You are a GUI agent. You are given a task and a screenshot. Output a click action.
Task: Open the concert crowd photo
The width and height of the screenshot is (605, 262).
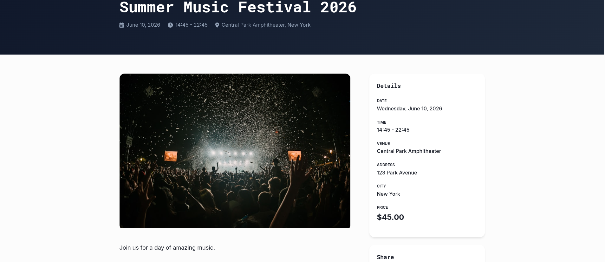[x=235, y=151]
